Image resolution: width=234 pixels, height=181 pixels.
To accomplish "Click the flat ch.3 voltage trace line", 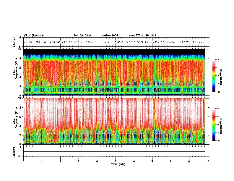I will [114, 152].
